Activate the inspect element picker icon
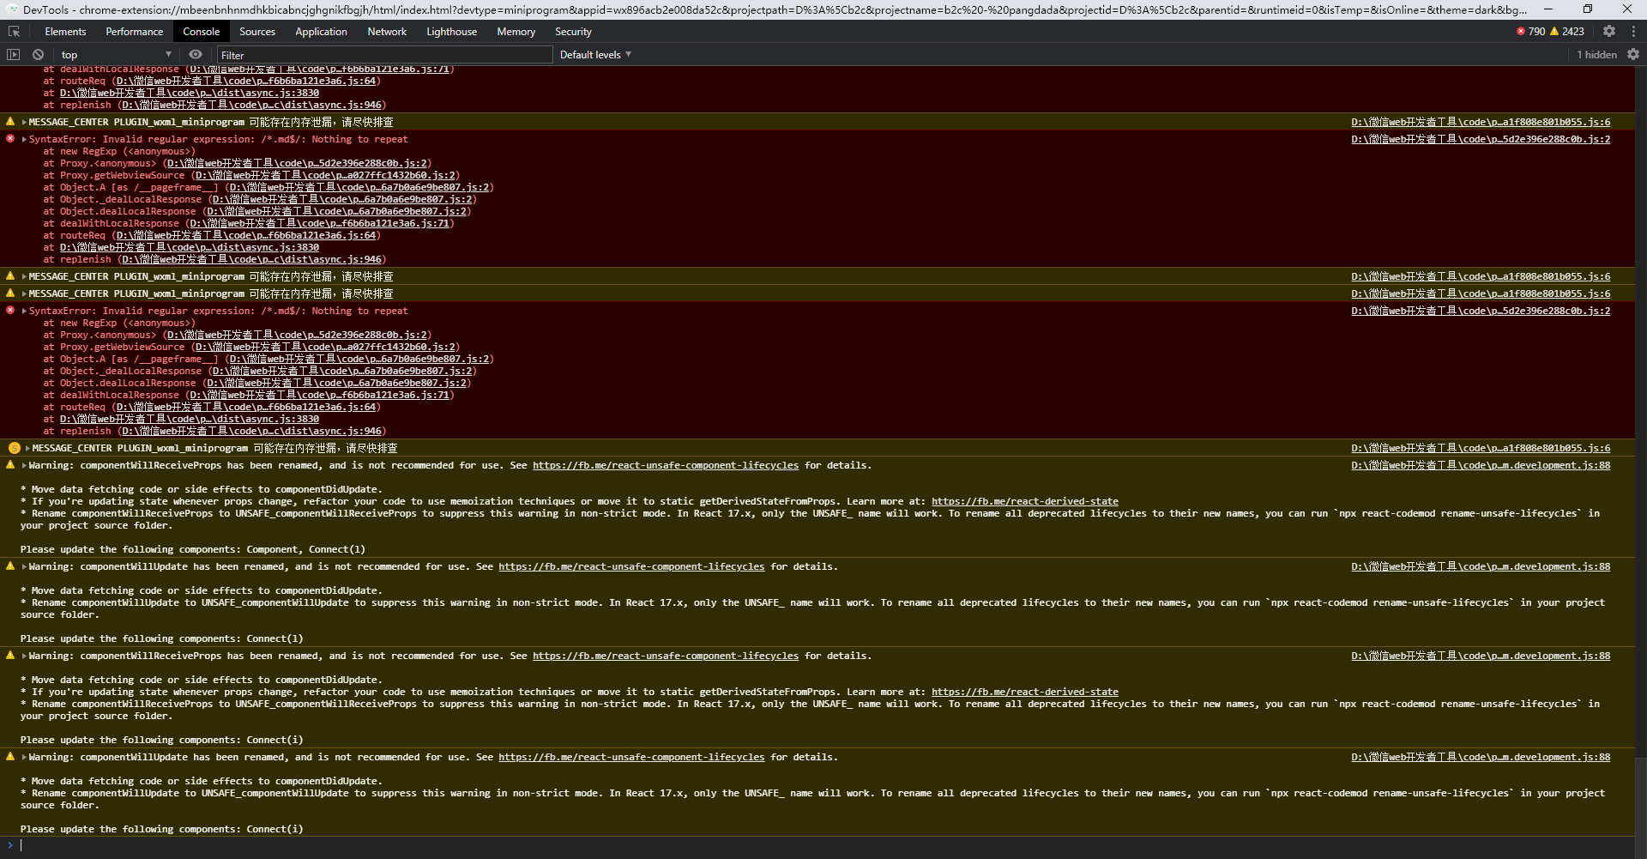1647x859 pixels. tap(15, 32)
